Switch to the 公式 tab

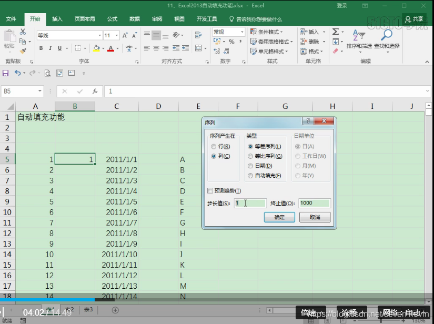[x=112, y=19]
